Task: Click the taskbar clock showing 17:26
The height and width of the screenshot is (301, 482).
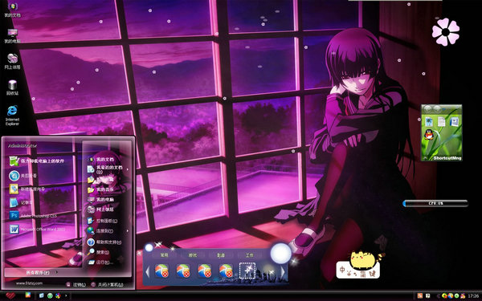Action: pos(473,296)
